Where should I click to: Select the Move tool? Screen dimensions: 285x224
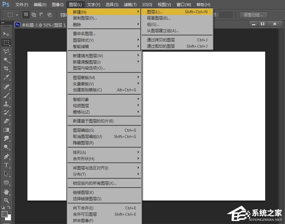(6, 34)
